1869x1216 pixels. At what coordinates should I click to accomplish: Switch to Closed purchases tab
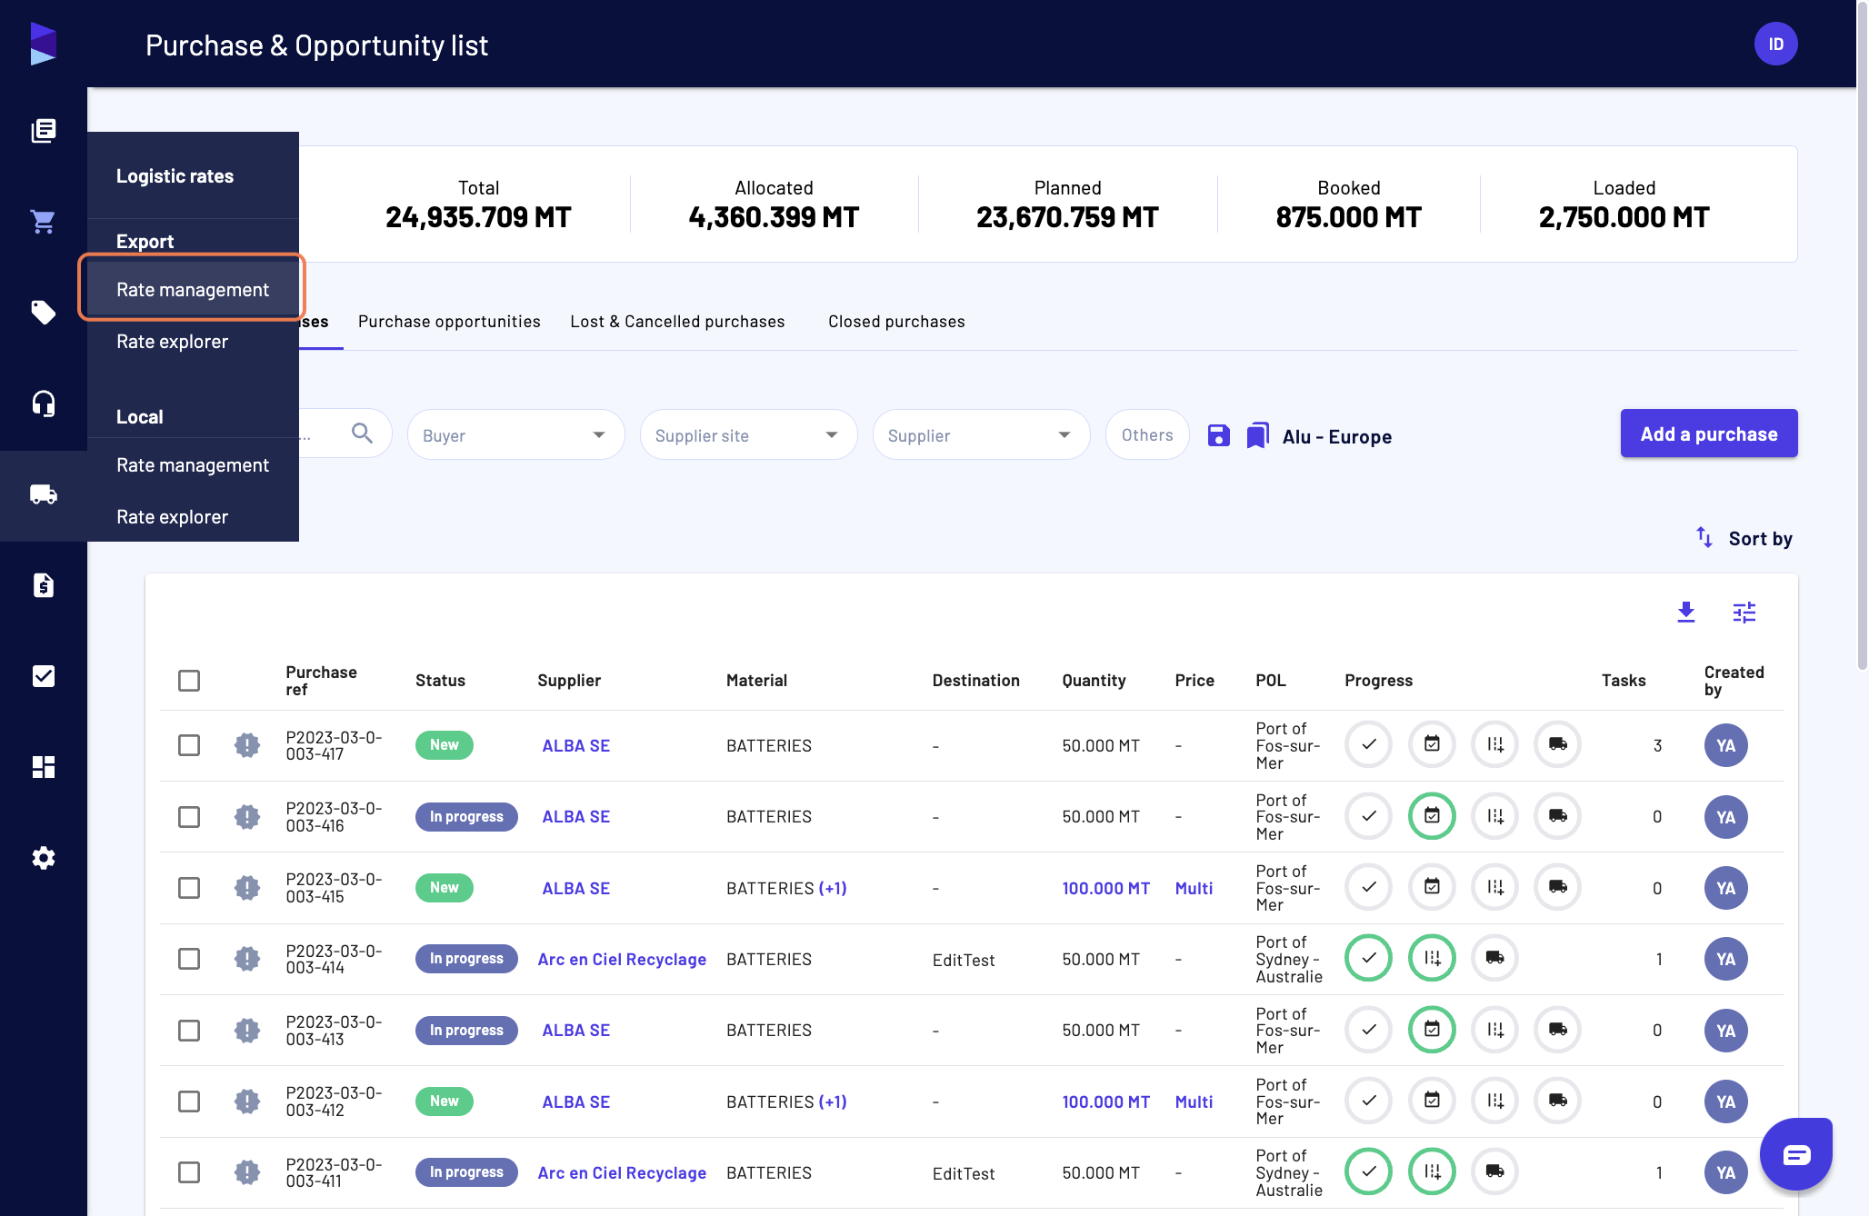896,322
